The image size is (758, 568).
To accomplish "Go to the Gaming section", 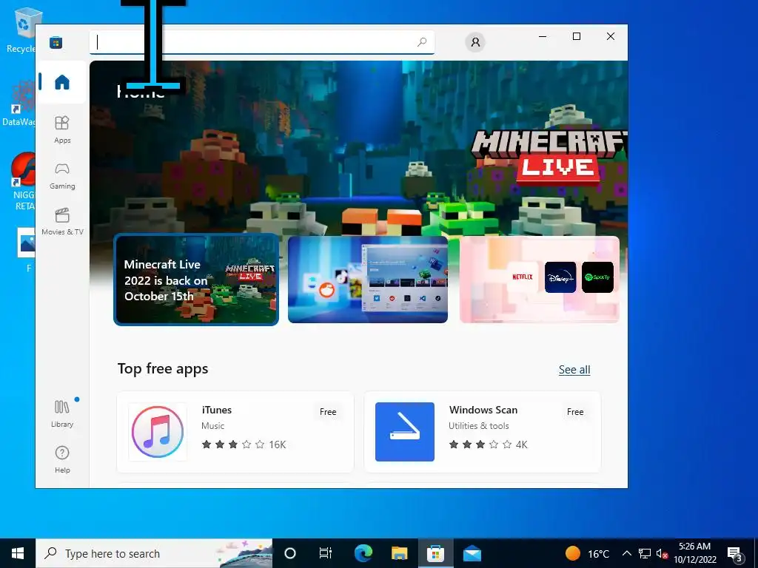I will click(62, 176).
